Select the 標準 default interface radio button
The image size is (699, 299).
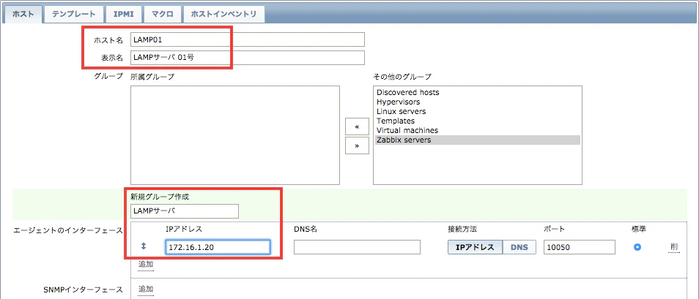(637, 247)
